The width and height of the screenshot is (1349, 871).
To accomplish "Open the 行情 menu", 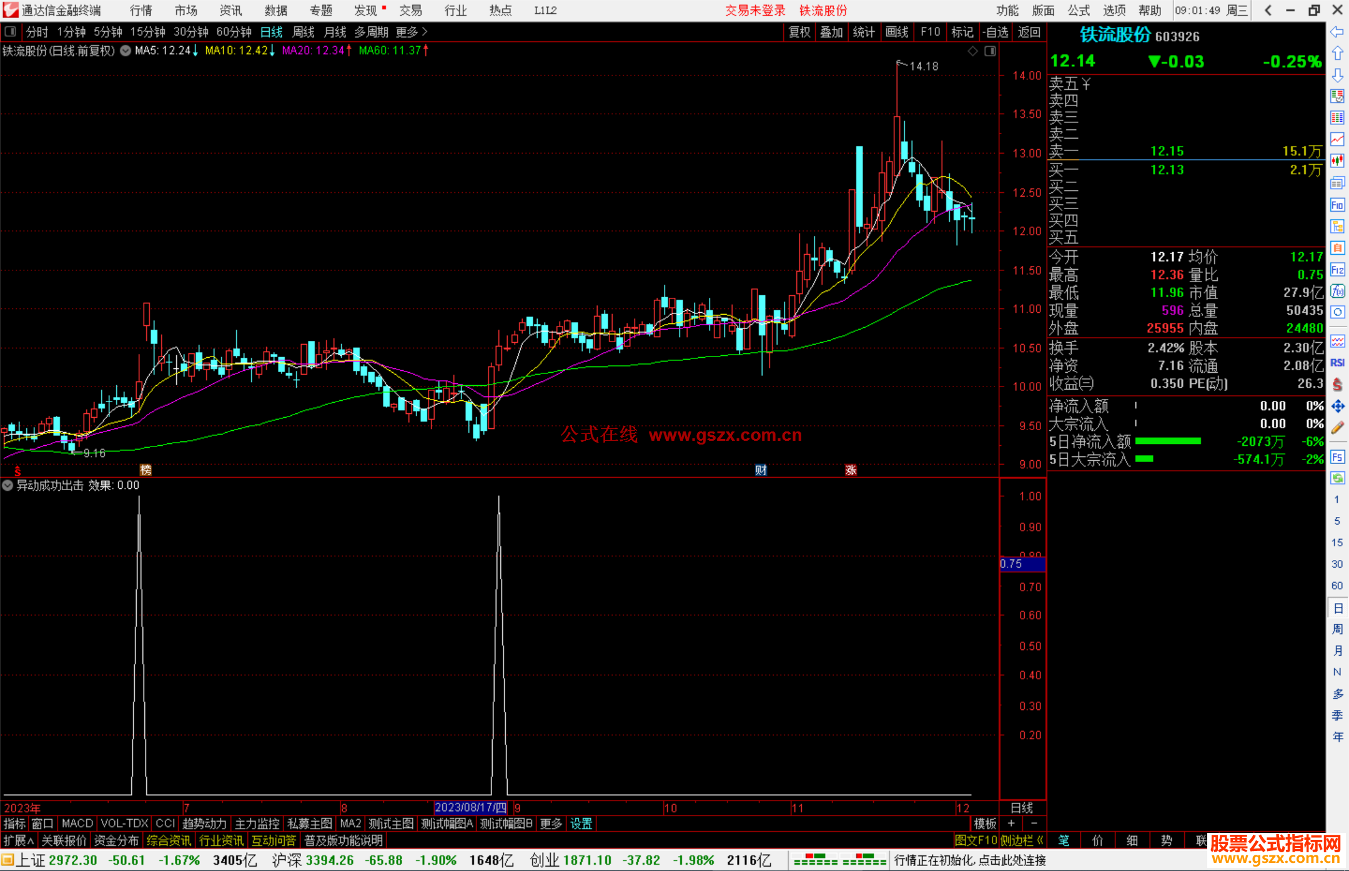I will coord(141,11).
